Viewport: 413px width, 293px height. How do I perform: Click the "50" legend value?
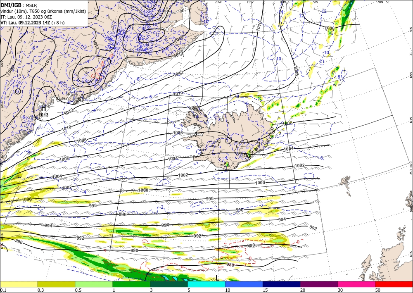tap(378, 290)
